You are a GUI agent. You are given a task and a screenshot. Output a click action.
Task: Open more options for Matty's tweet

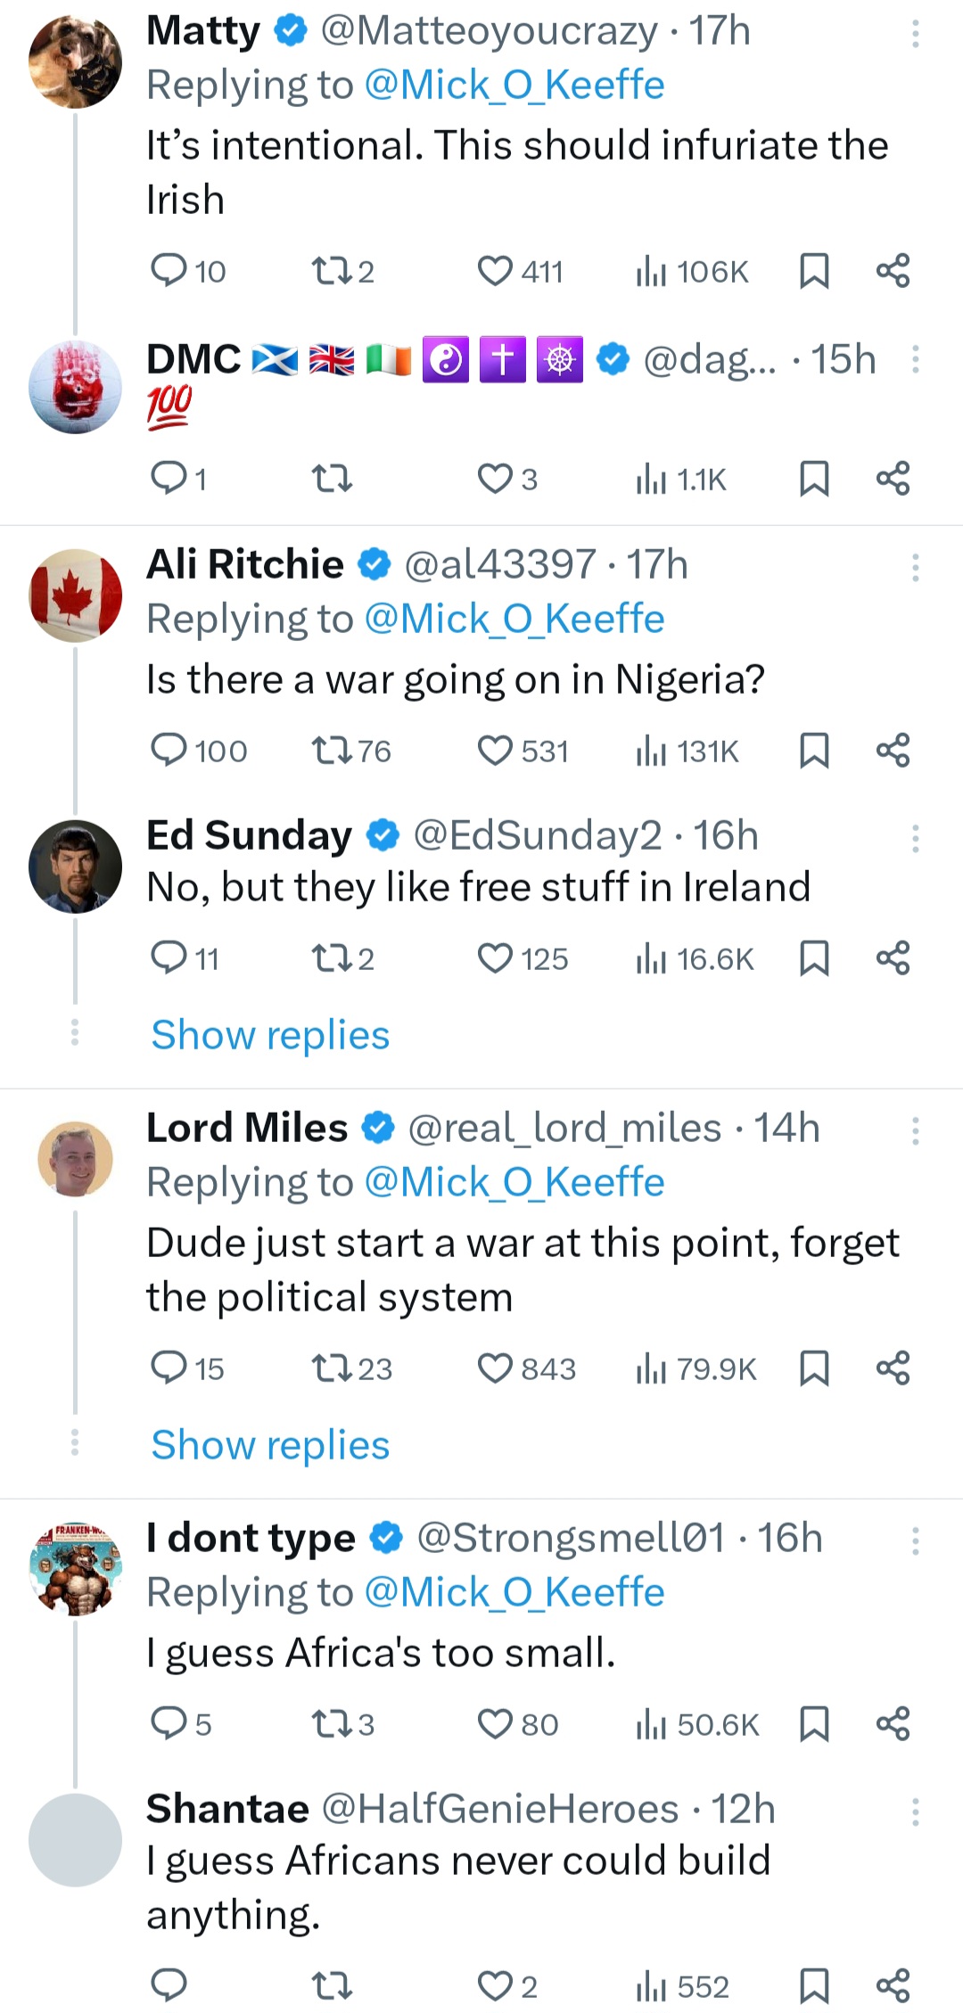click(x=915, y=34)
